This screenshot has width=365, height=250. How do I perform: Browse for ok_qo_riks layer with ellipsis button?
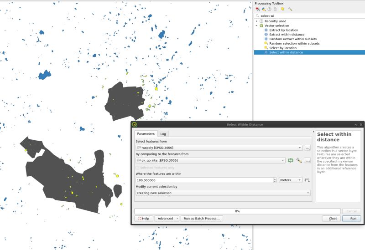[x=307, y=161]
